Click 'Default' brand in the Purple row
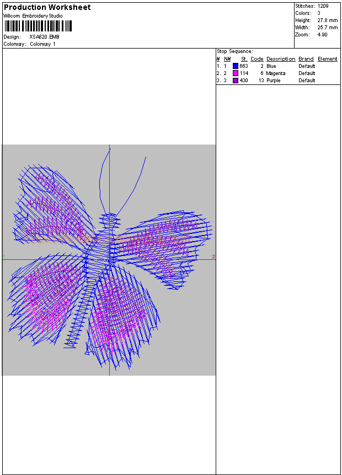Image resolution: width=342 pixels, height=475 pixels. [307, 81]
